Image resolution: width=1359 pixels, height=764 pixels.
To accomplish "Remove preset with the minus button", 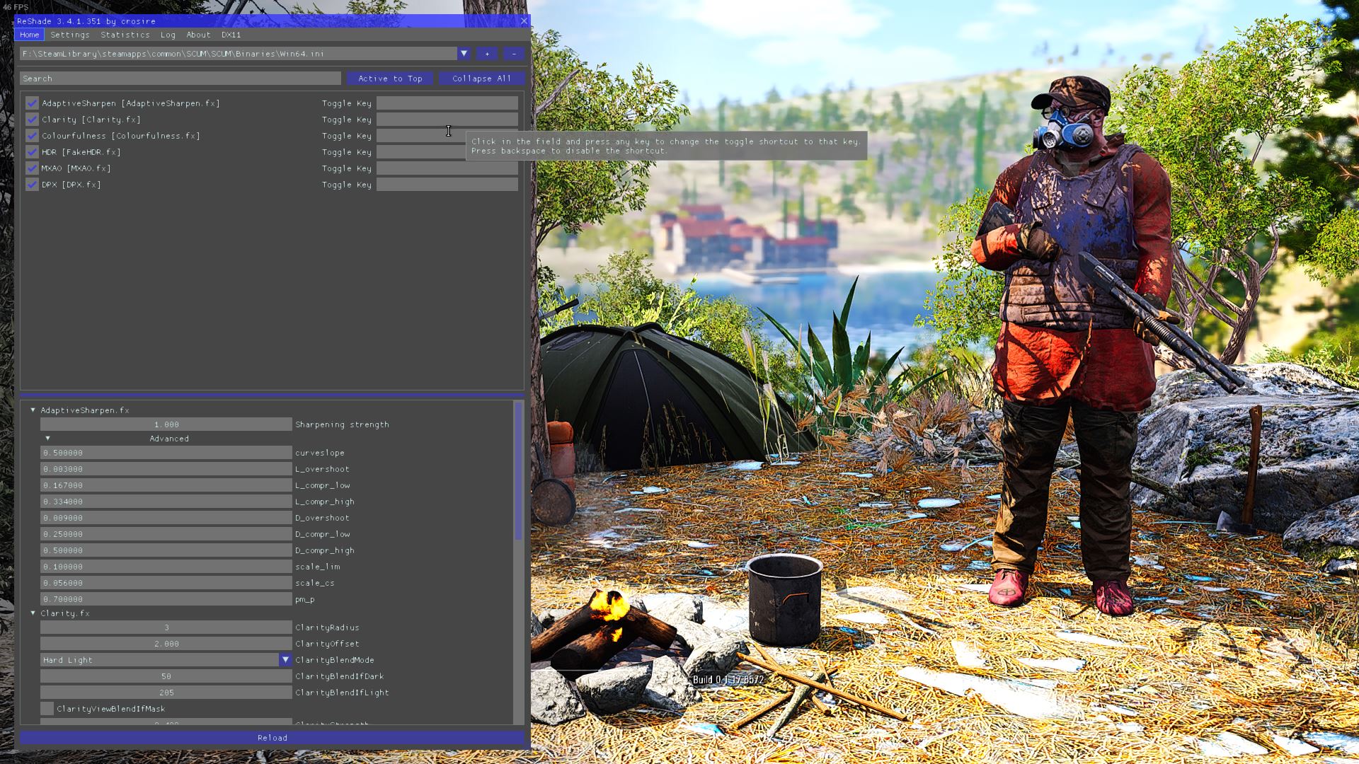I will (514, 54).
